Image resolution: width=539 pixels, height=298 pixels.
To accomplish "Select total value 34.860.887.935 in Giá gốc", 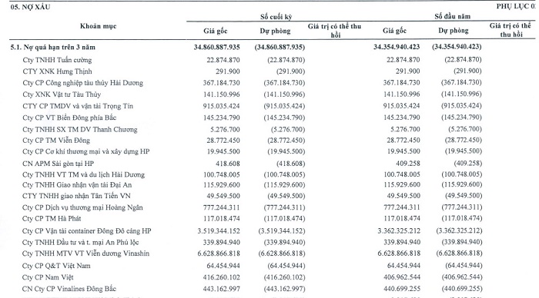I will pos(217,47).
